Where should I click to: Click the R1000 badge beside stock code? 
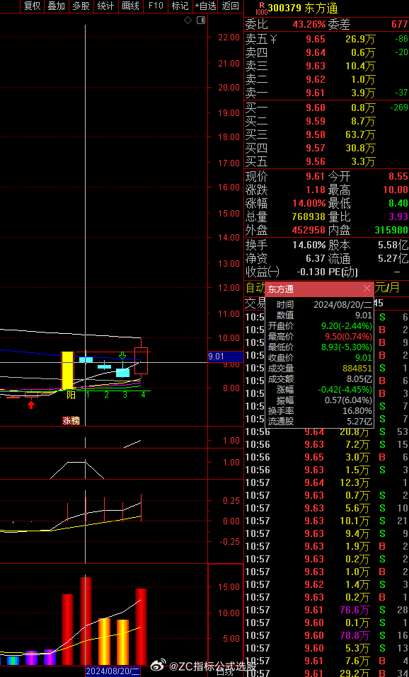click(x=261, y=8)
